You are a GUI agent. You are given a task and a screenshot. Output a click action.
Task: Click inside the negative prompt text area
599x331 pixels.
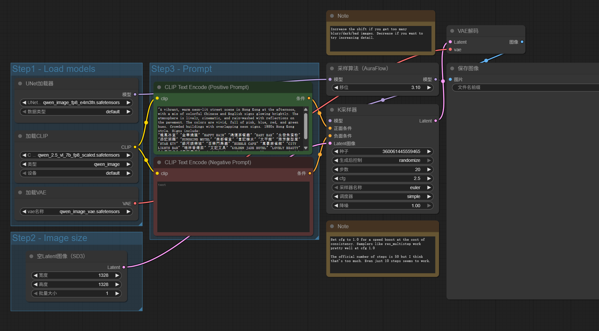pos(233,207)
